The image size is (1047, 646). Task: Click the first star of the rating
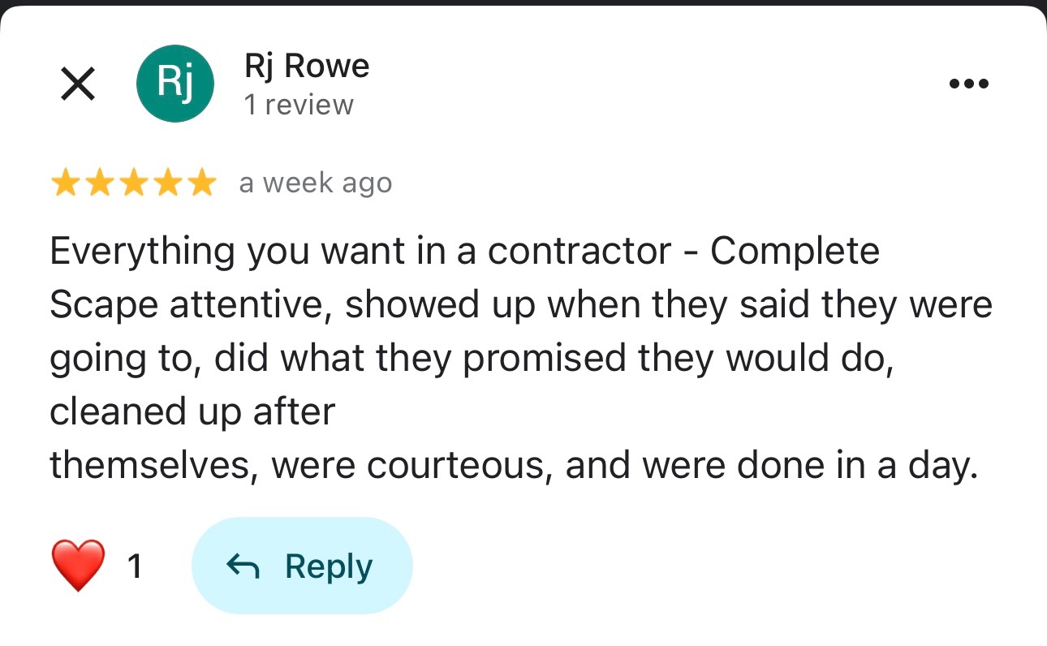(66, 184)
